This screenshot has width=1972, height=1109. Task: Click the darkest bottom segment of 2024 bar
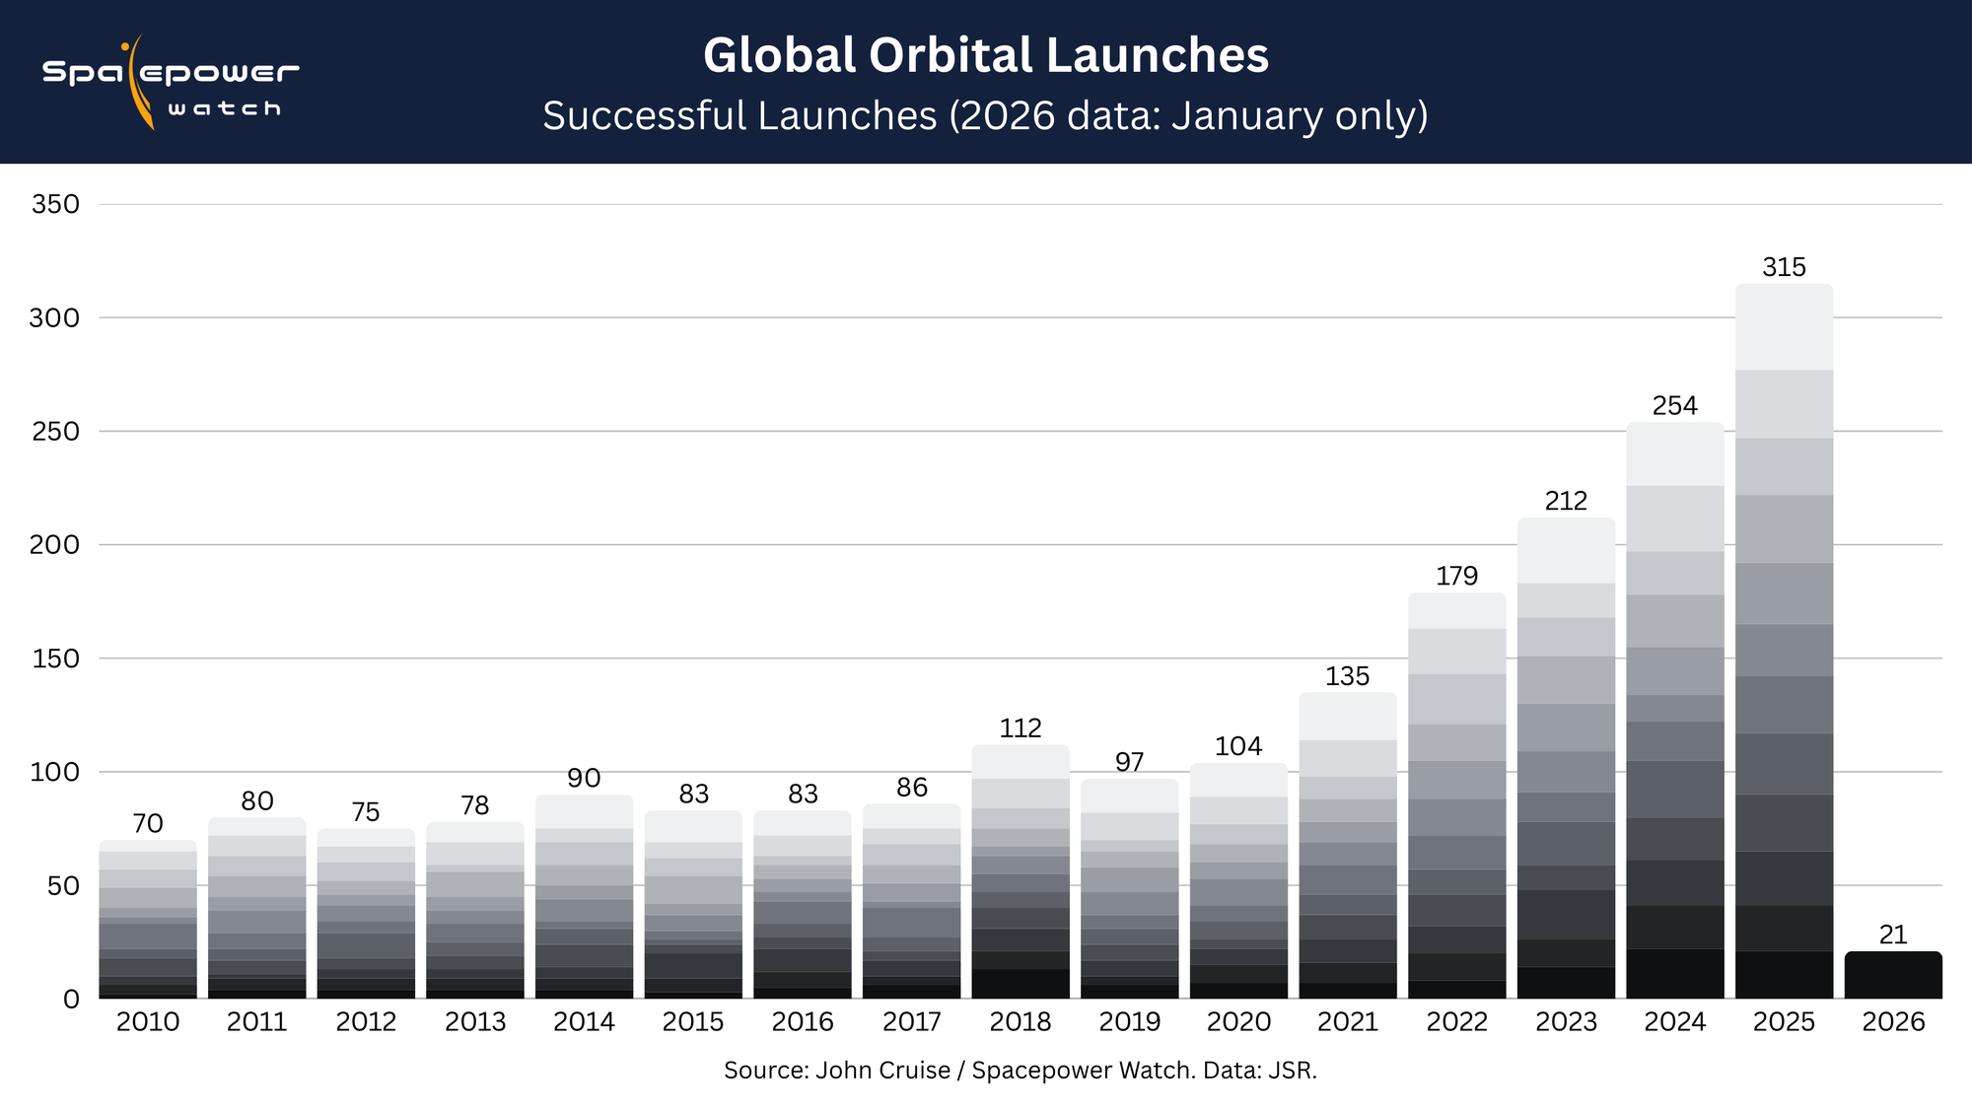point(1674,974)
